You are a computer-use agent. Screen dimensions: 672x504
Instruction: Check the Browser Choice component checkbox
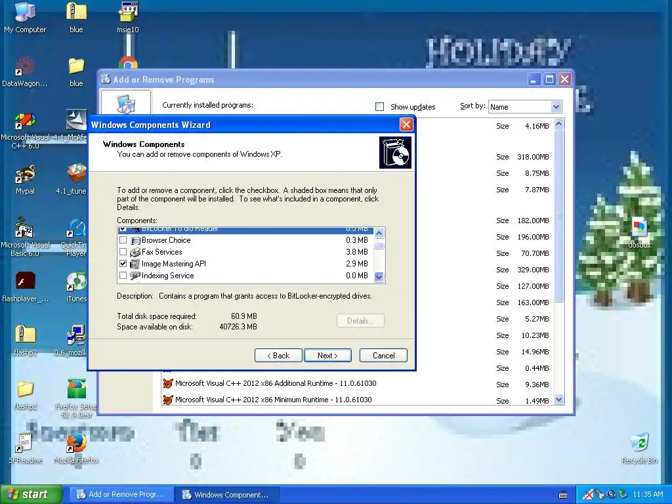(x=123, y=240)
